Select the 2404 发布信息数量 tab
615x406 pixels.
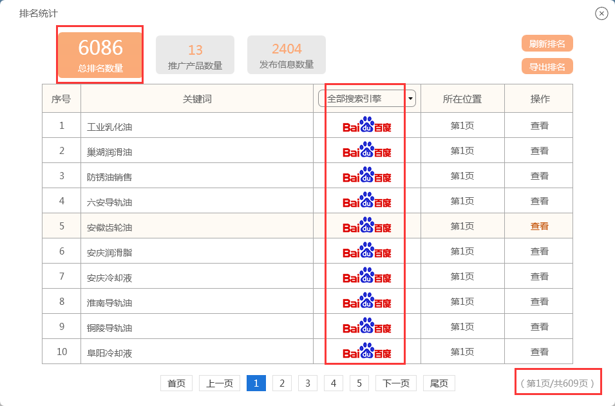coord(287,55)
